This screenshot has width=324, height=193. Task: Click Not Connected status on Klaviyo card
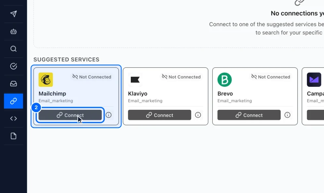click(181, 77)
